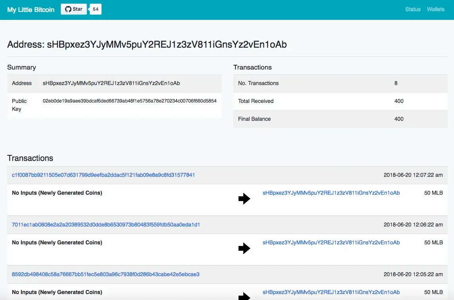
Task: Click output address link in 12:07:22 transaction
Action: 331,193
